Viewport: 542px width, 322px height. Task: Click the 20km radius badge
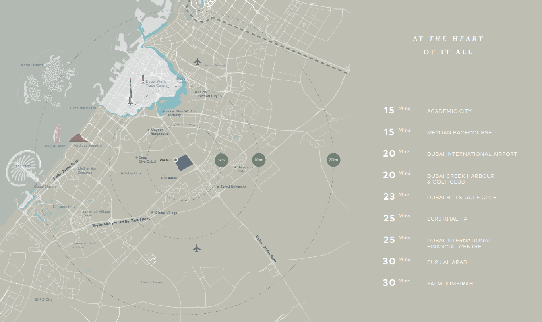pyautogui.click(x=333, y=160)
